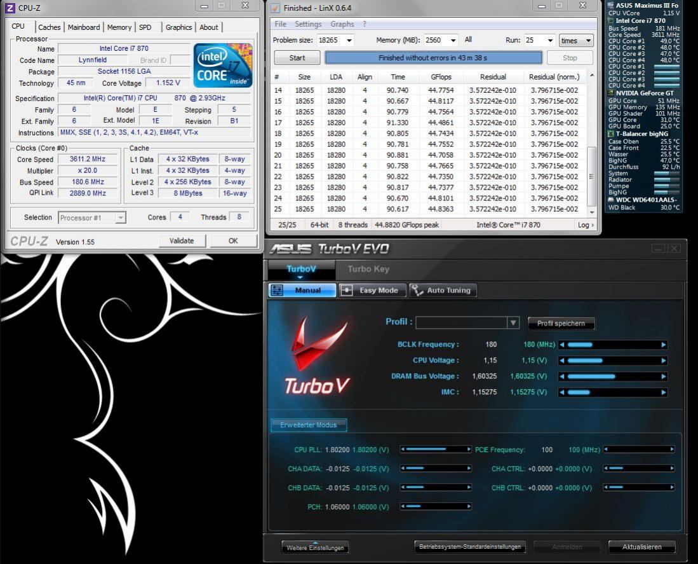Click the CPU PLL slider track
698x564 pixels.
point(435,450)
